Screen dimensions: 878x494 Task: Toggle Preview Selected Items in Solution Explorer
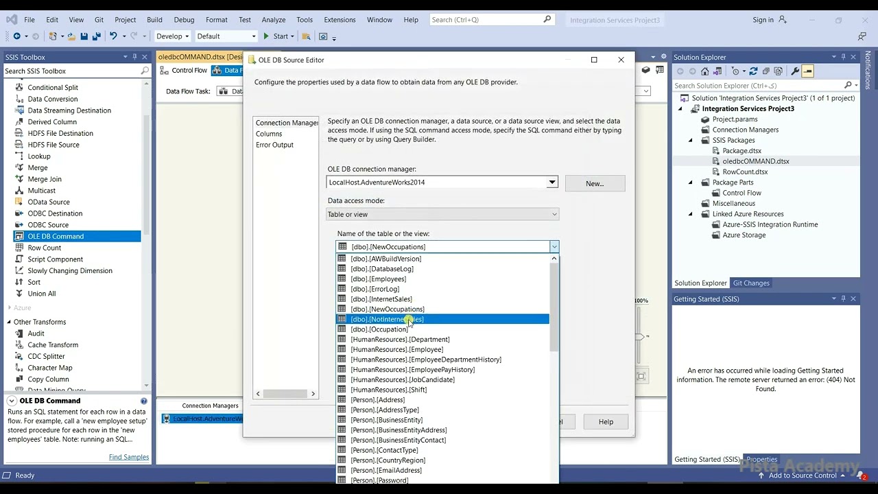point(807,71)
